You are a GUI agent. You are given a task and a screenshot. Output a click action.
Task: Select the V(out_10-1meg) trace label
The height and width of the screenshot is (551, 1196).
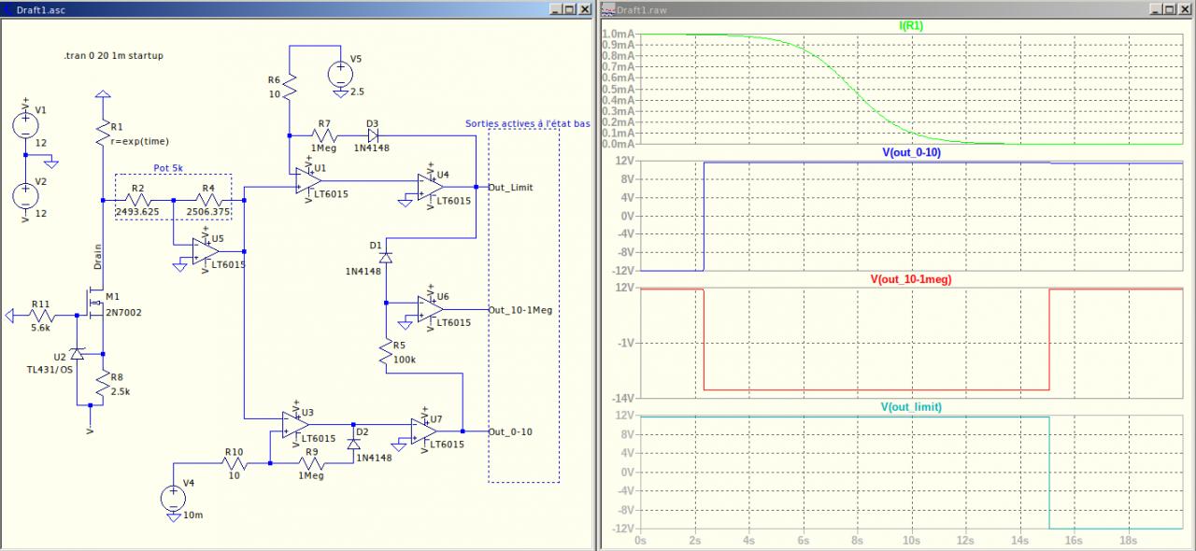point(911,278)
